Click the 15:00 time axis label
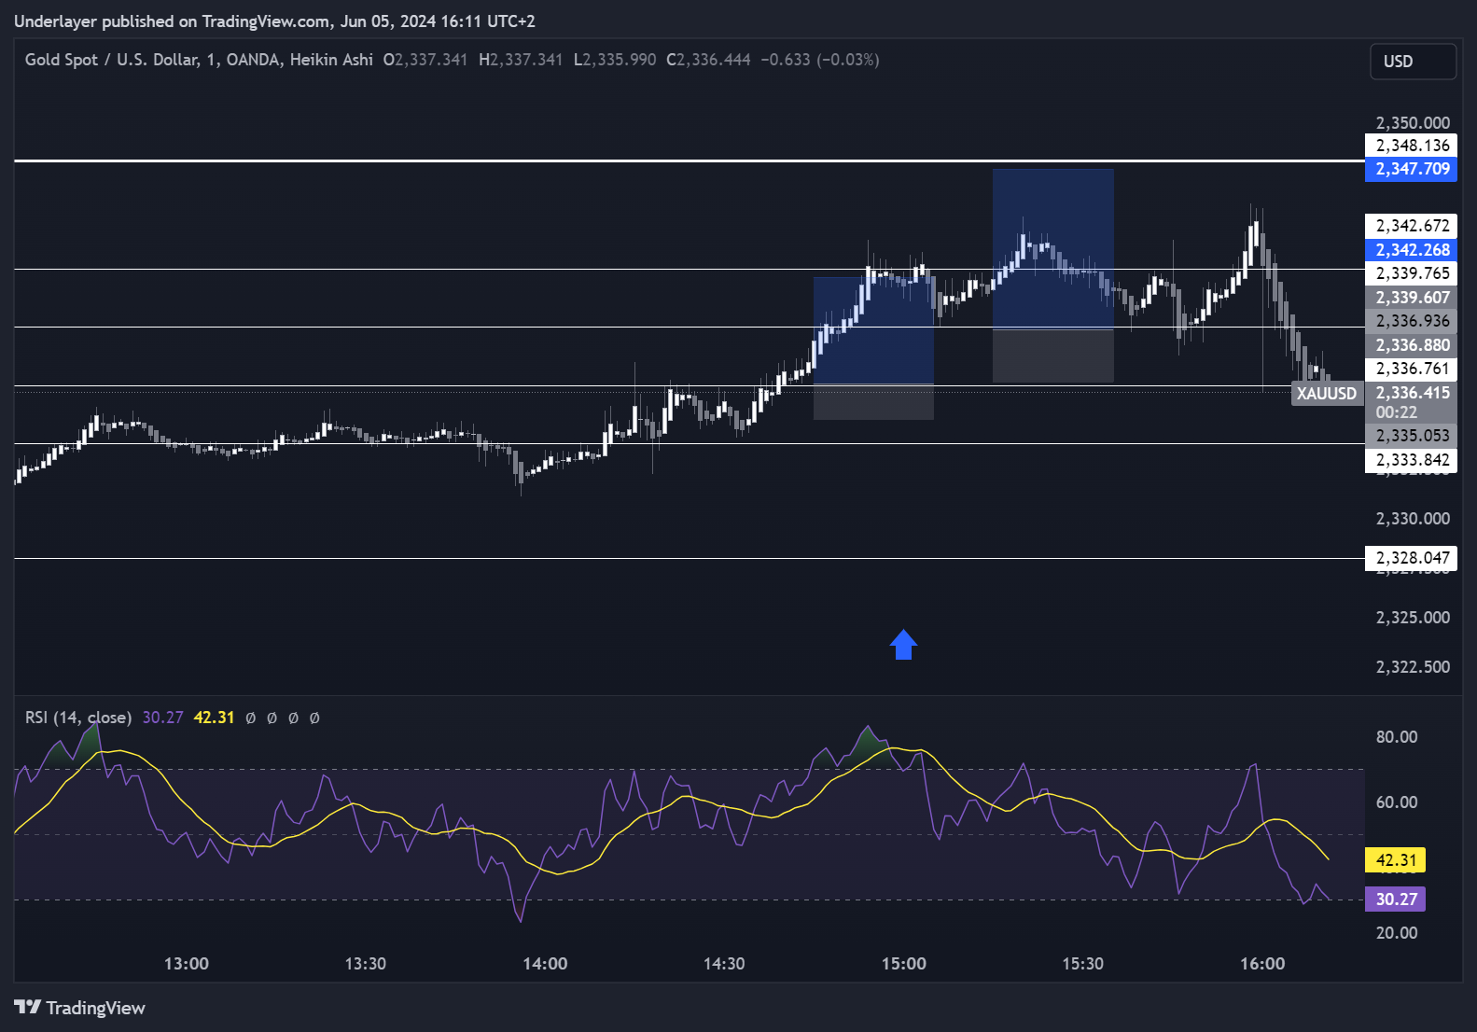1477x1032 pixels. coord(904,964)
